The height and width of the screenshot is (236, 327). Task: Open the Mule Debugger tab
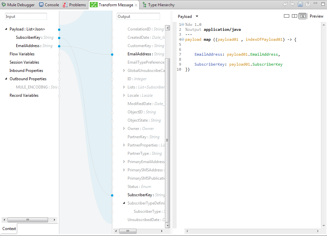(18, 5)
